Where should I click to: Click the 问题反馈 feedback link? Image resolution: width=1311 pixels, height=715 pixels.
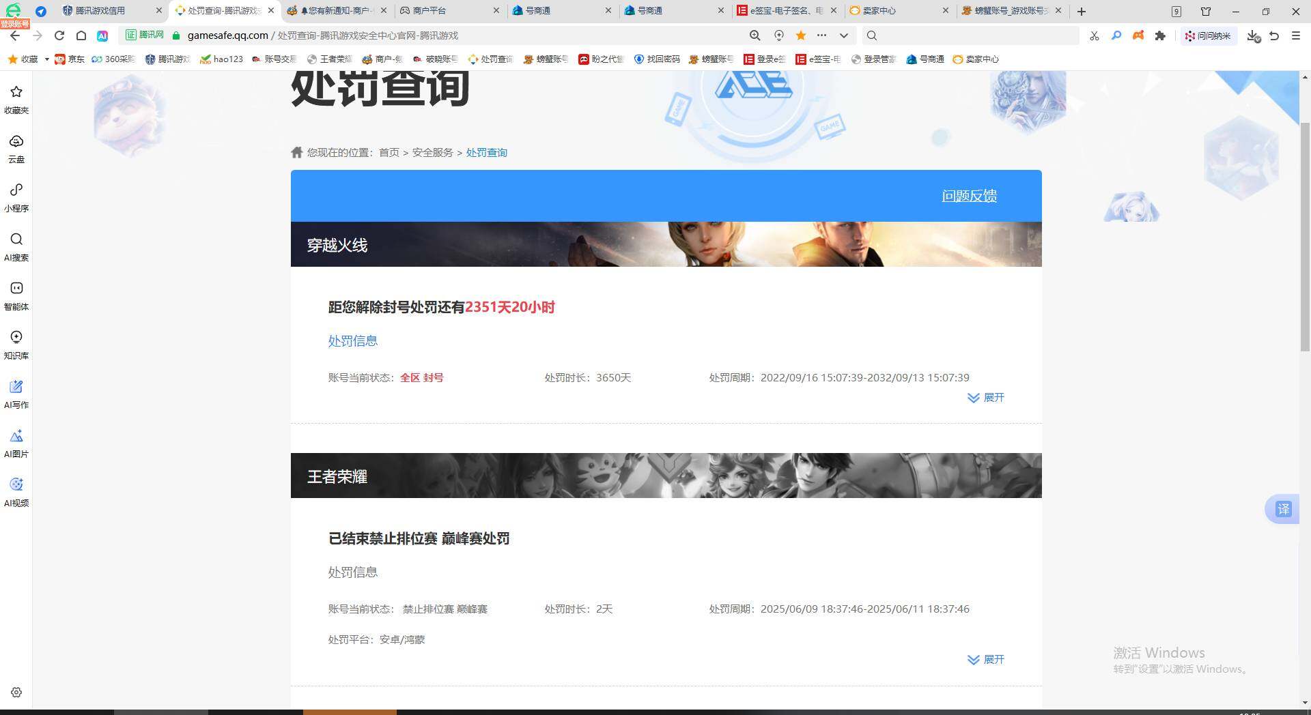tap(969, 196)
